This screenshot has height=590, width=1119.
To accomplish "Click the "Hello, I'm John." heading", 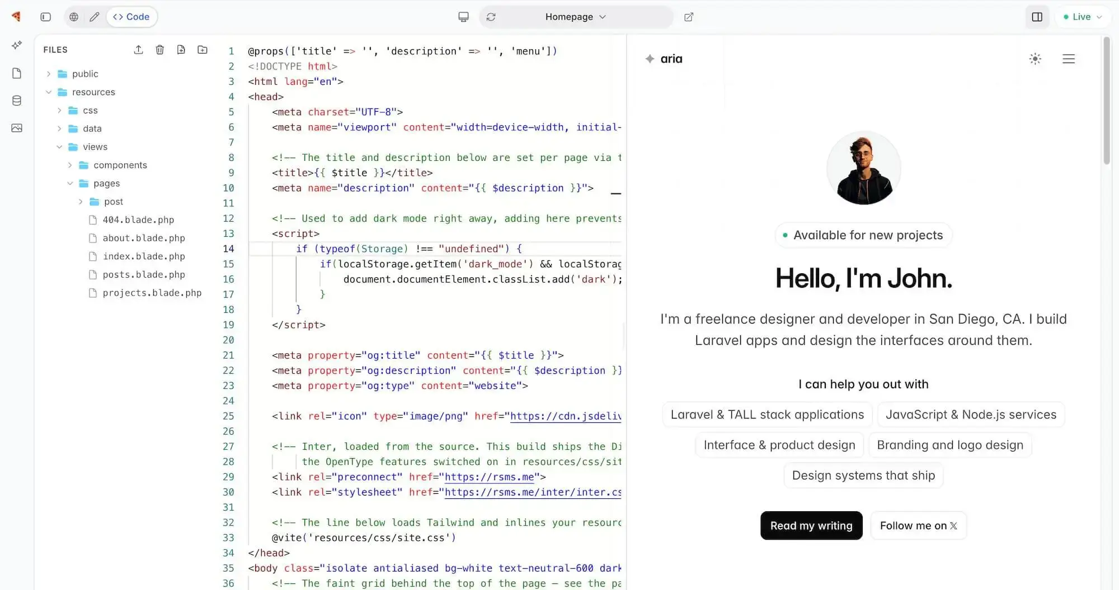I will pyautogui.click(x=863, y=278).
